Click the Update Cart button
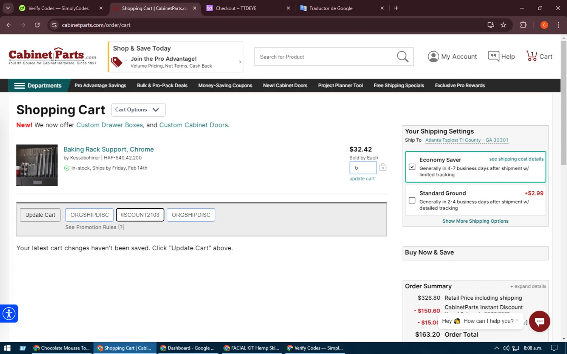Screen dimensions: 567x354 coord(40,215)
